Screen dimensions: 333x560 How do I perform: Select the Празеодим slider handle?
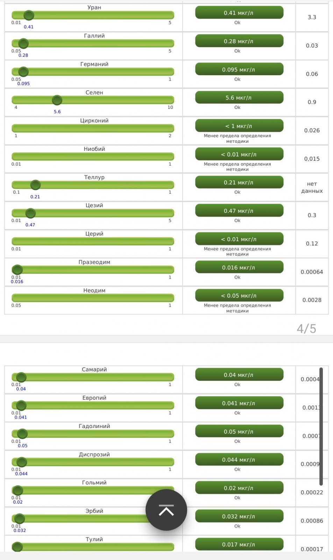point(17,269)
